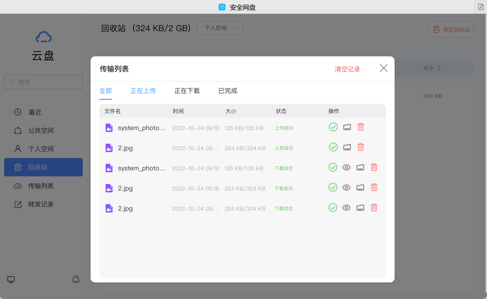The image size is (487, 299).
Task: Switch to the 正在下载 downloading tab
Action: 187,91
